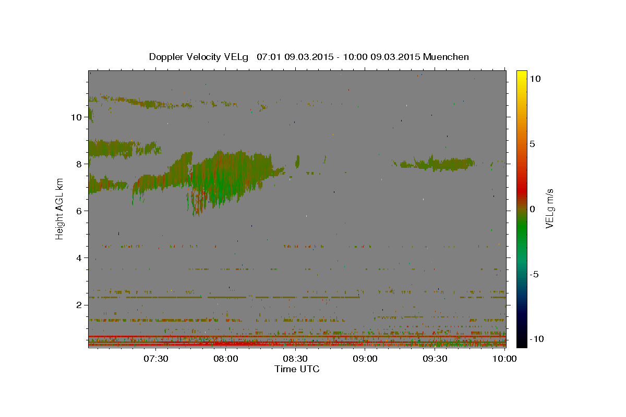Click the yellow top of the colorbar

click(522, 76)
